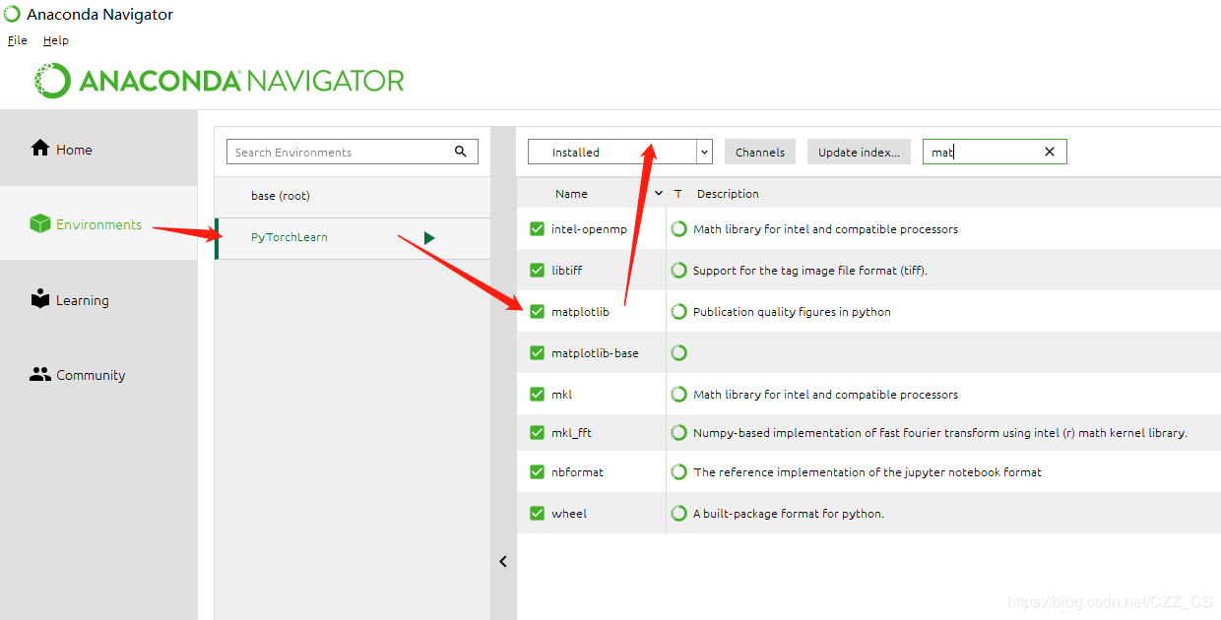Clear the package search with X
The height and width of the screenshot is (620, 1221).
coord(1050,152)
